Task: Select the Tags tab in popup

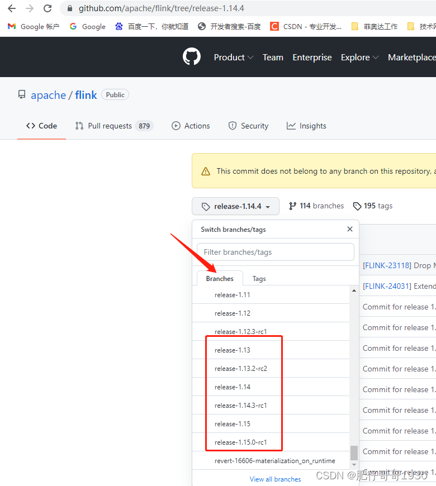Action: pyautogui.click(x=259, y=278)
